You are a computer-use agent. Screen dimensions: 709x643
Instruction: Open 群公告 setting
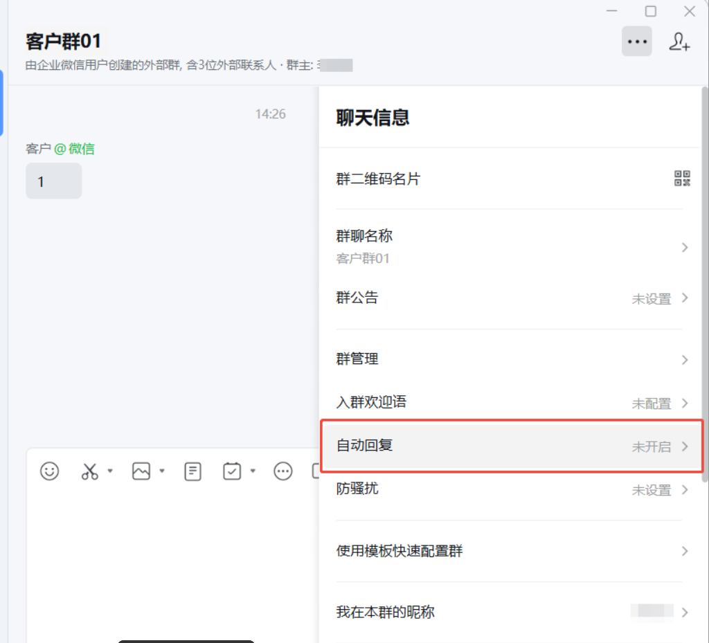pyautogui.click(x=509, y=298)
